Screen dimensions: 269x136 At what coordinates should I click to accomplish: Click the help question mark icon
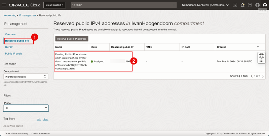(250, 5)
